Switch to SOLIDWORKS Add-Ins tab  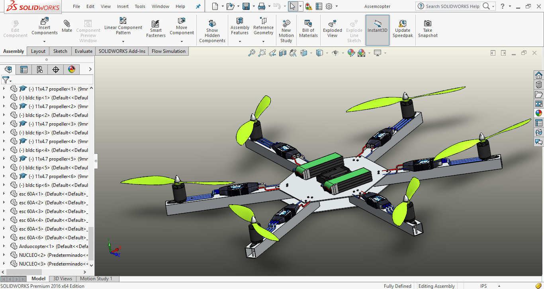point(122,51)
